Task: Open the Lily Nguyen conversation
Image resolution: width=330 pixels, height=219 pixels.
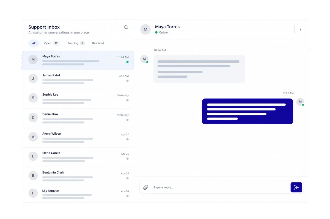Action: 78,194
